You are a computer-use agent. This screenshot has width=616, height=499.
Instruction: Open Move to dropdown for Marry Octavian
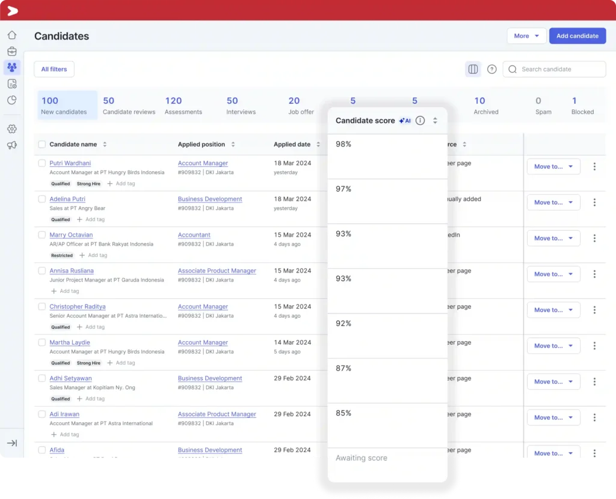click(553, 238)
